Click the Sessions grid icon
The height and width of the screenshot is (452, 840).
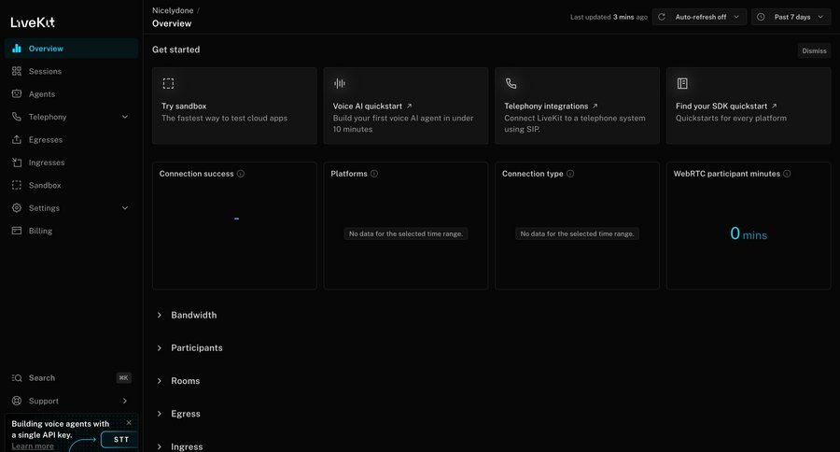[x=17, y=71]
